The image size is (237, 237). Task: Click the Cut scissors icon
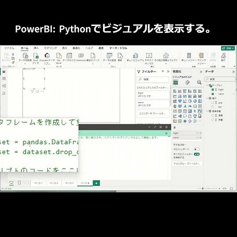pos(13,54)
